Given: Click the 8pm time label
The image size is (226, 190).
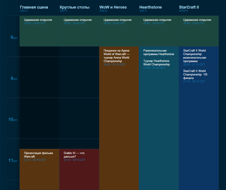Looking at the screenshot, I should click(14, 37).
